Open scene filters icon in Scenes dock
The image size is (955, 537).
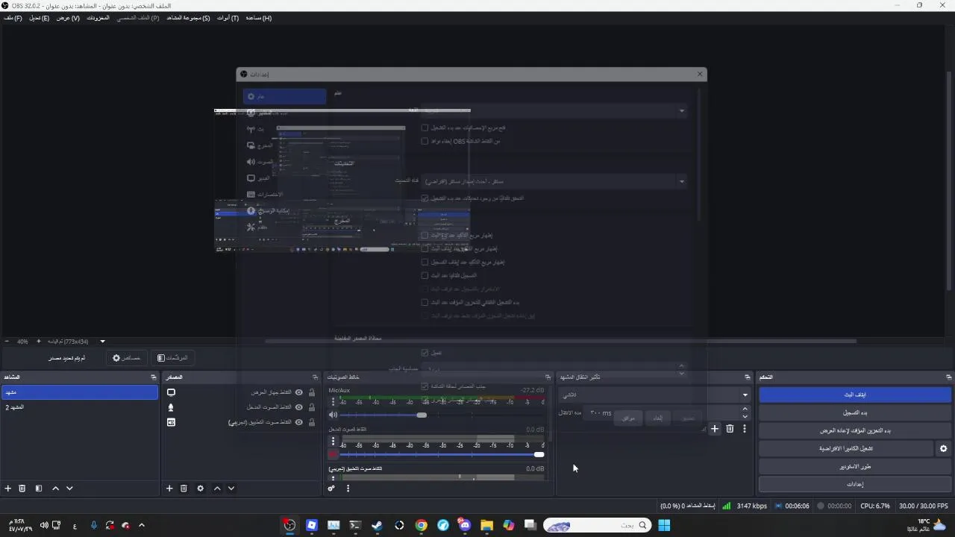click(x=39, y=489)
